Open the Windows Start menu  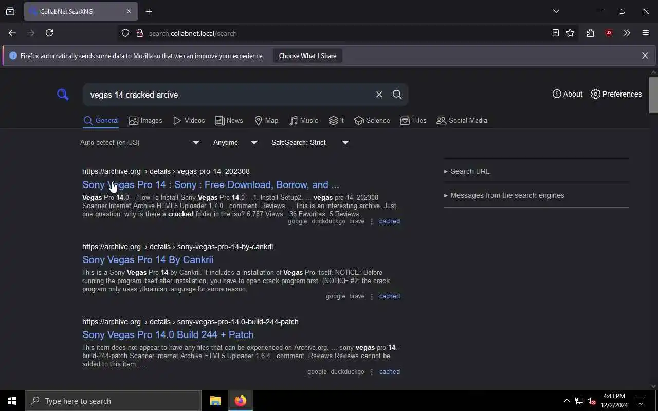point(12,401)
